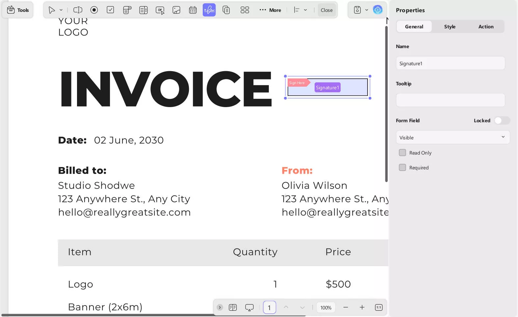Go to previous page with up chevron
Viewport: 518px width, 317px height.
[286, 307]
